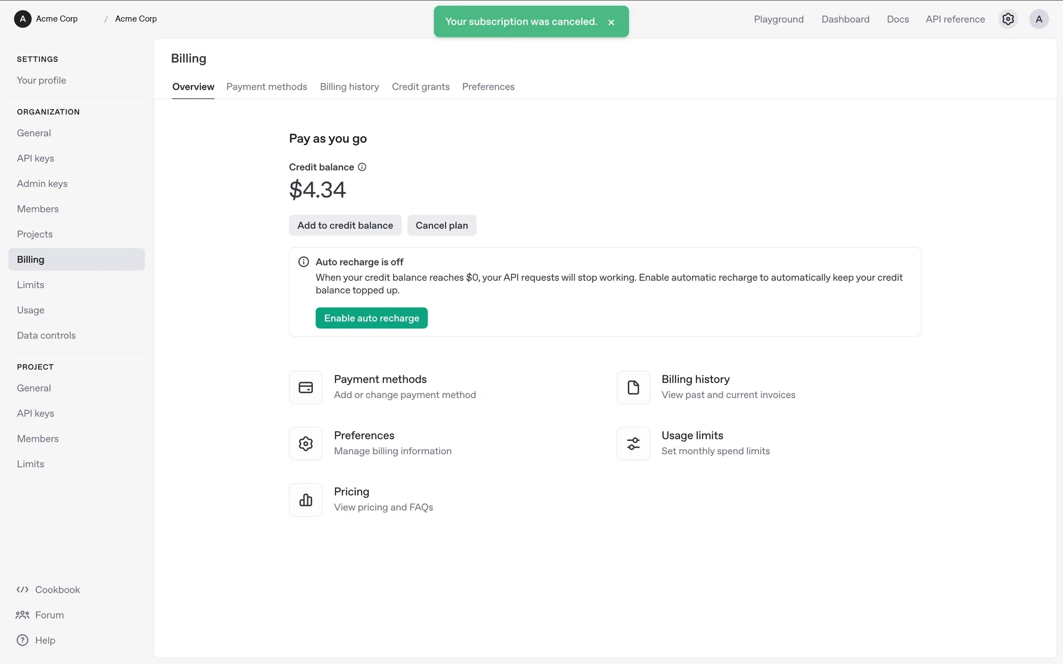Click the Preferences gear icon tile
Image resolution: width=1063 pixels, height=664 pixels.
click(x=306, y=443)
